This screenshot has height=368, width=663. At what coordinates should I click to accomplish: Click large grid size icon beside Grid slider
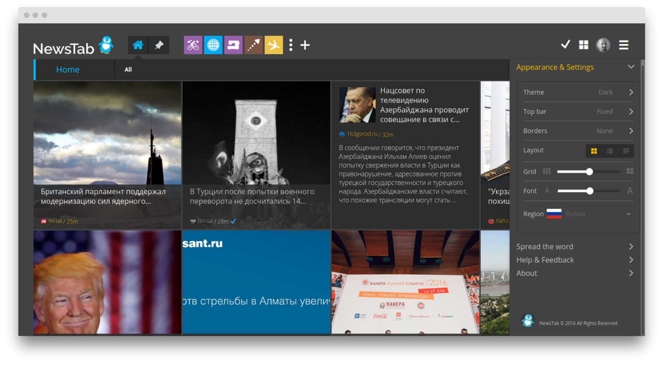[630, 171]
